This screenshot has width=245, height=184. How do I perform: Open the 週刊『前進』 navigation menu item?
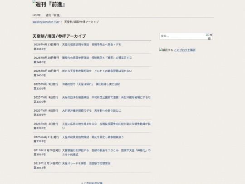(x=53, y=15)
